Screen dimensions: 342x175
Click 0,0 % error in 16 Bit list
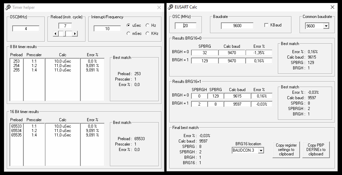coord(92,126)
